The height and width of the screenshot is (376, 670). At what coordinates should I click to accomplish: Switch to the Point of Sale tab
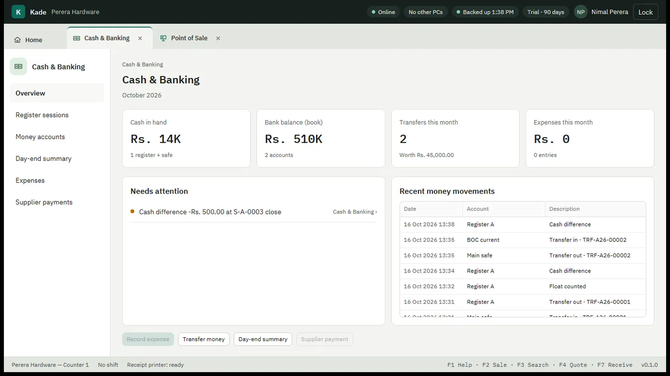pyautogui.click(x=189, y=38)
